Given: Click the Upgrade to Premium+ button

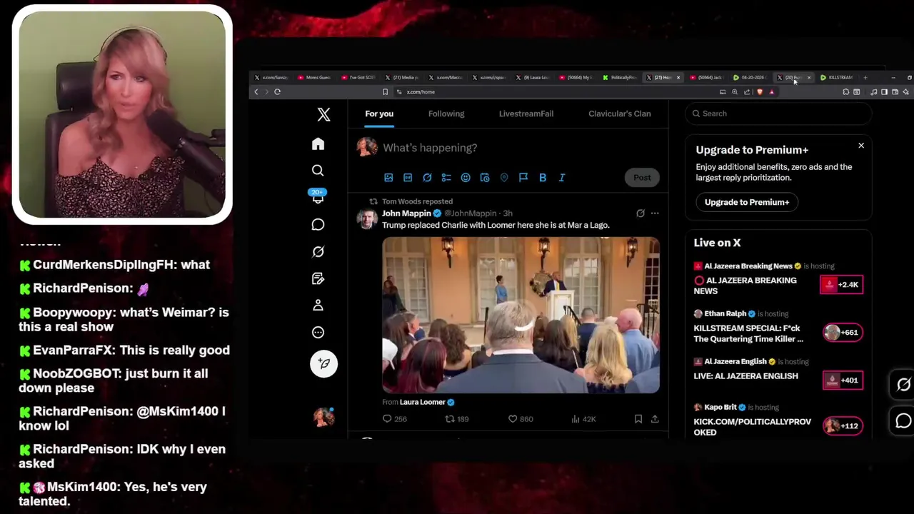Looking at the screenshot, I should pyautogui.click(x=747, y=202).
